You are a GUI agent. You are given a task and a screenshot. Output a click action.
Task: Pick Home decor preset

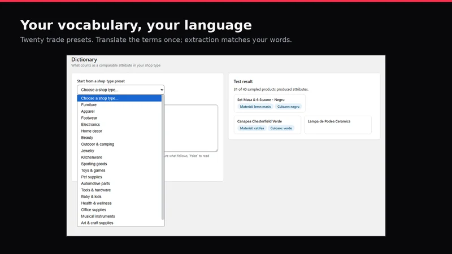click(x=119, y=131)
